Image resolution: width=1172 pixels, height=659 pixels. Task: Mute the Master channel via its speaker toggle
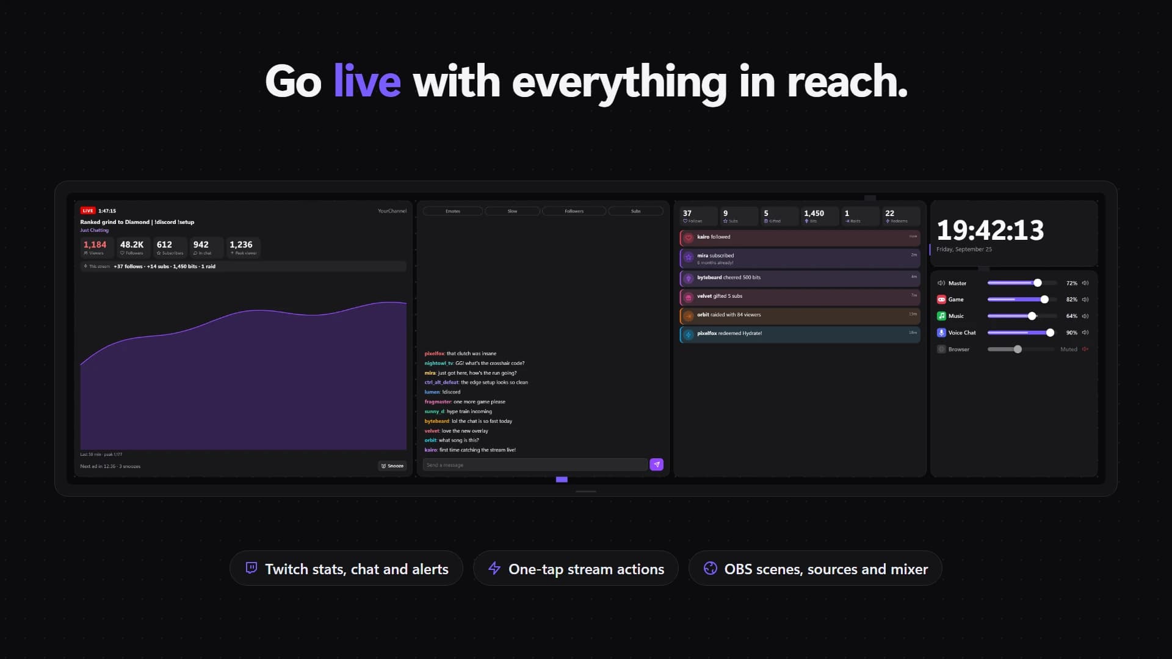tap(1085, 283)
